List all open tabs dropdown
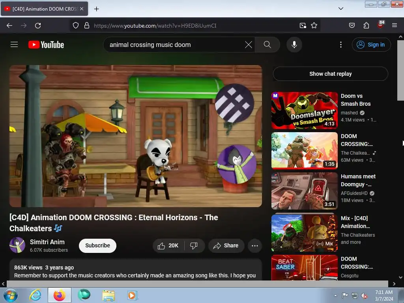 (x=340, y=9)
